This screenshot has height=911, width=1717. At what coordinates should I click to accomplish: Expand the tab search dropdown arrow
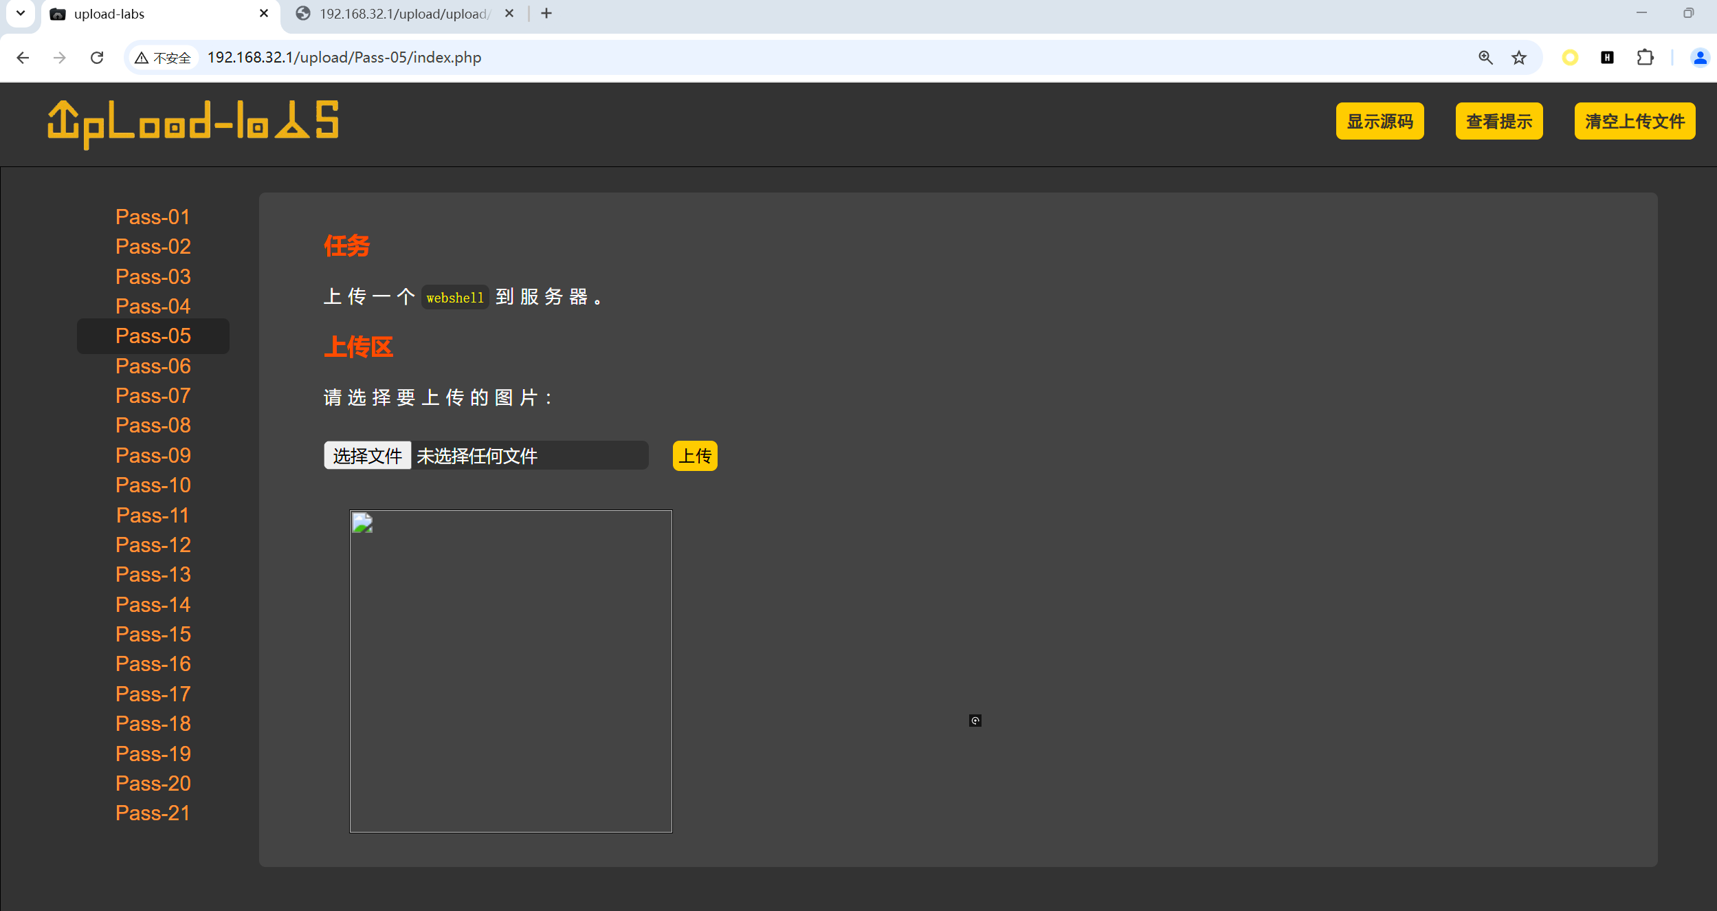pyautogui.click(x=21, y=13)
